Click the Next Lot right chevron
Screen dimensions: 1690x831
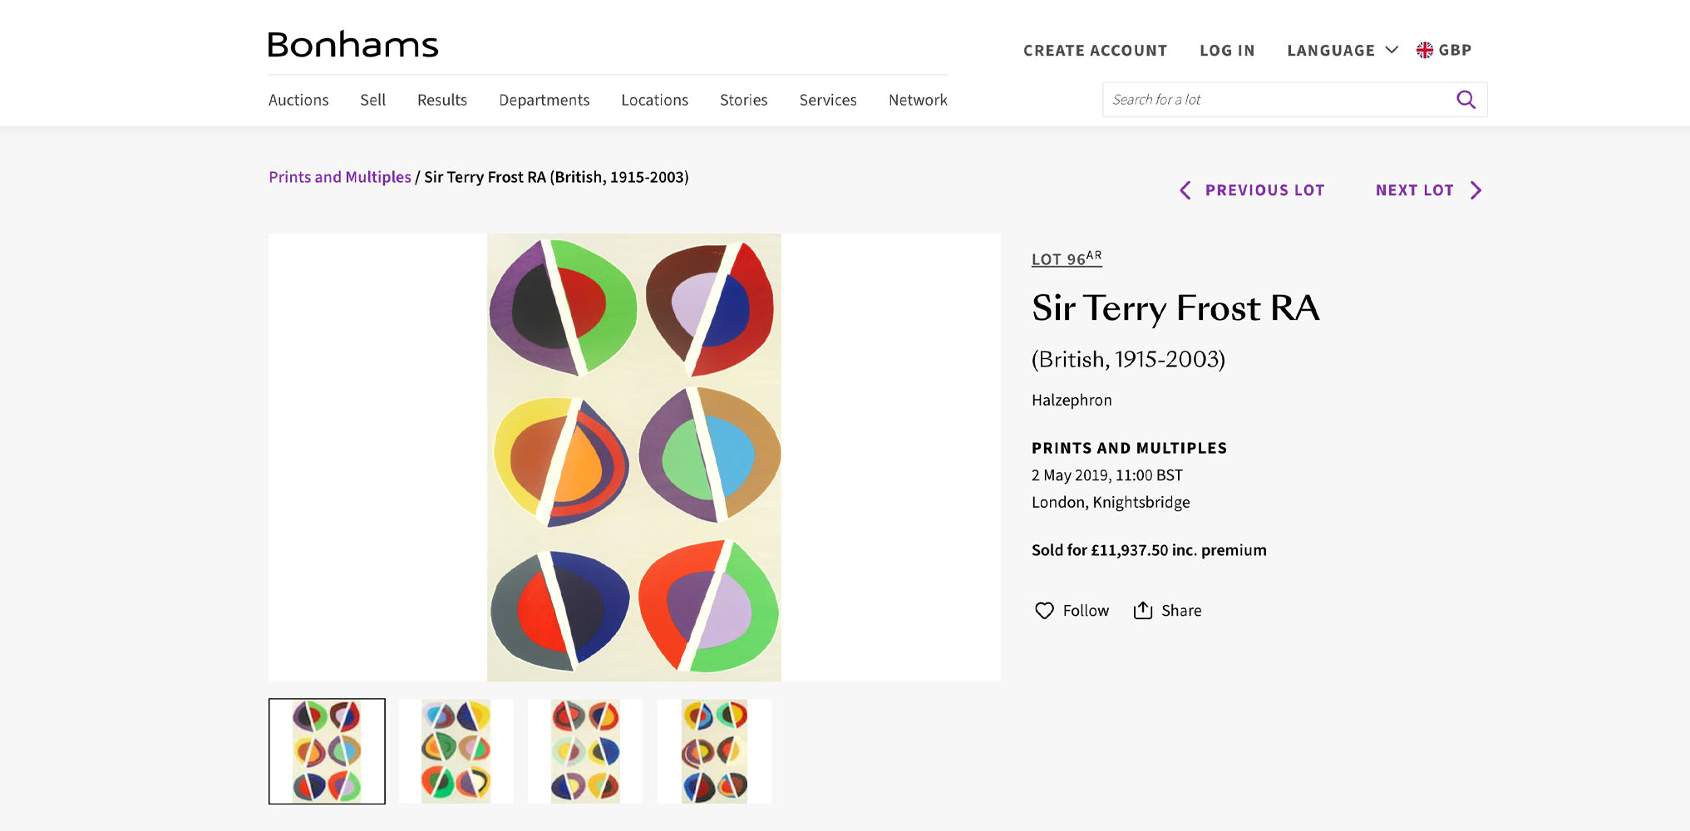click(x=1476, y=190)
